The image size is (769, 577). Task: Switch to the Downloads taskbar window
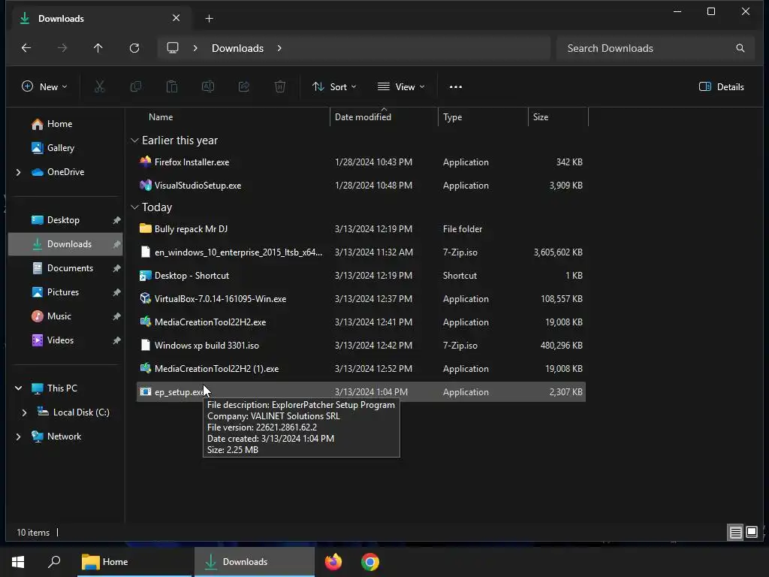254,562
